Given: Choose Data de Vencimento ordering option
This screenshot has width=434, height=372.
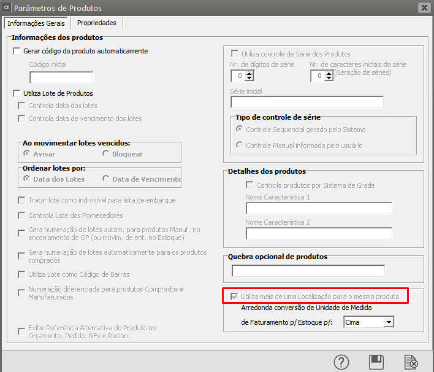Looking at the screenshot, I should pyautogui.click(x=106, y=179).
